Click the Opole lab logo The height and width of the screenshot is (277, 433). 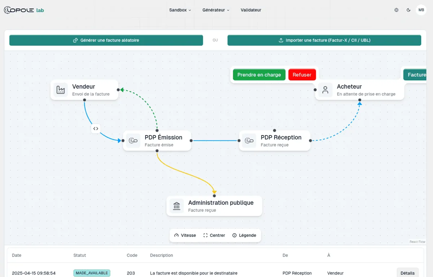point(24,10)
